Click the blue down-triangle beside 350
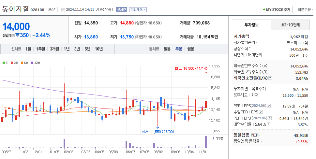 17,35
